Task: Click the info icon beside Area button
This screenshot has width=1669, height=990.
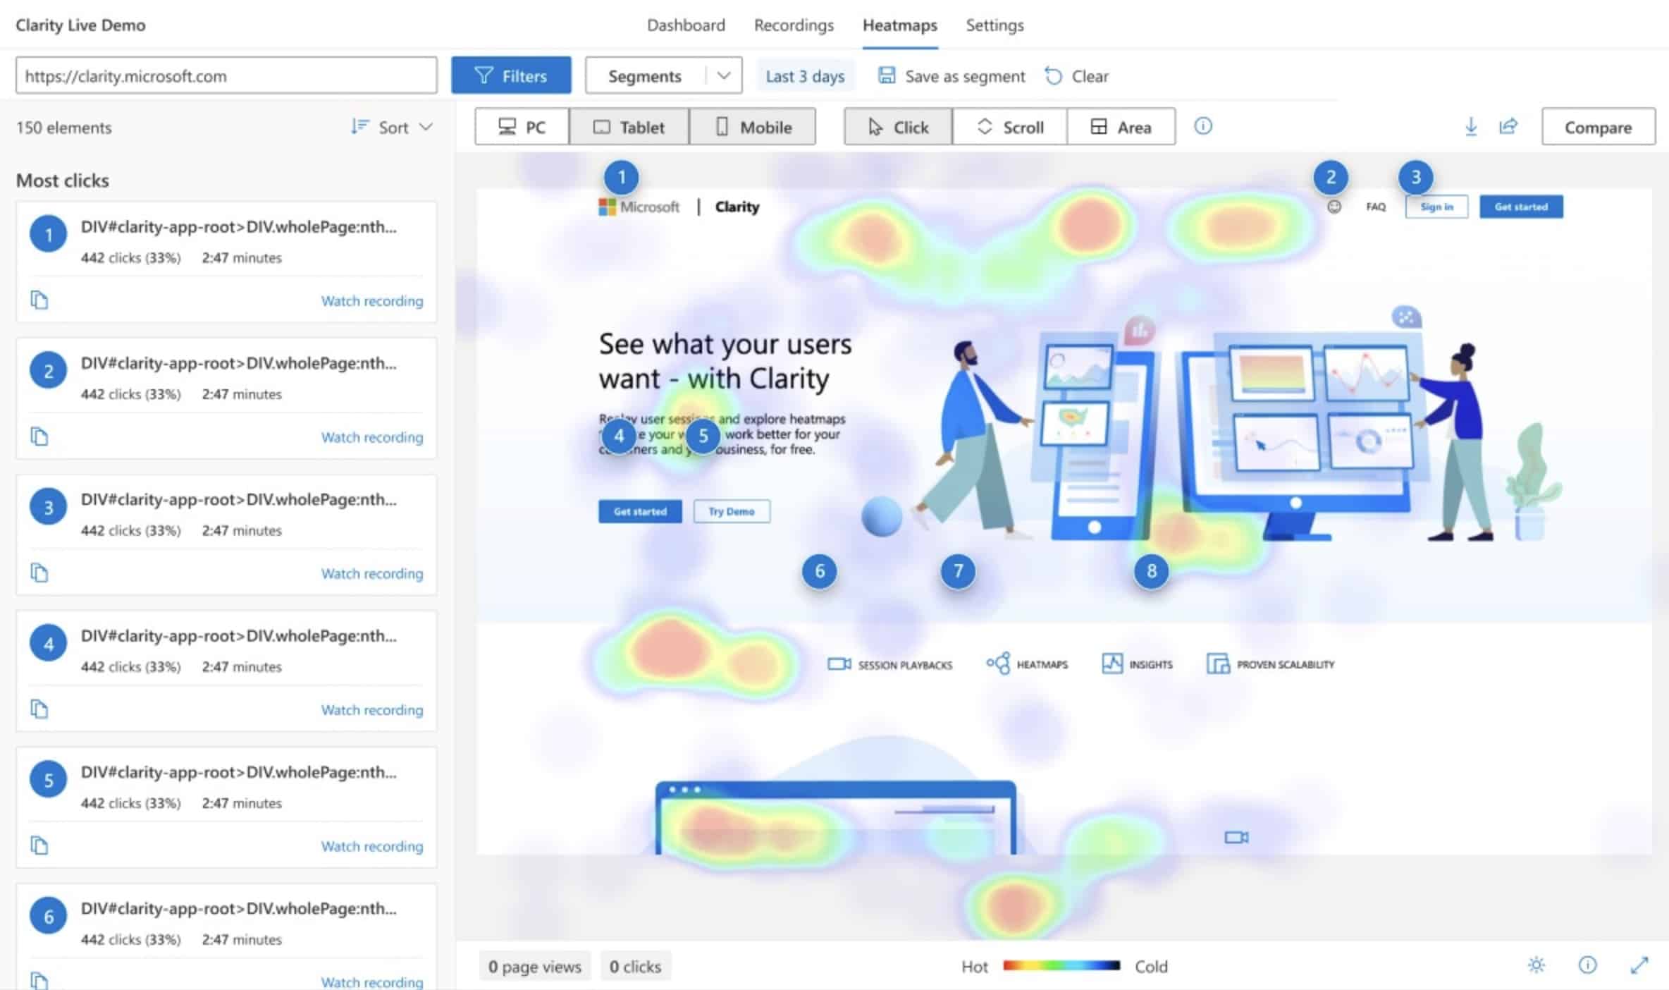Action: pos(1203,126)
